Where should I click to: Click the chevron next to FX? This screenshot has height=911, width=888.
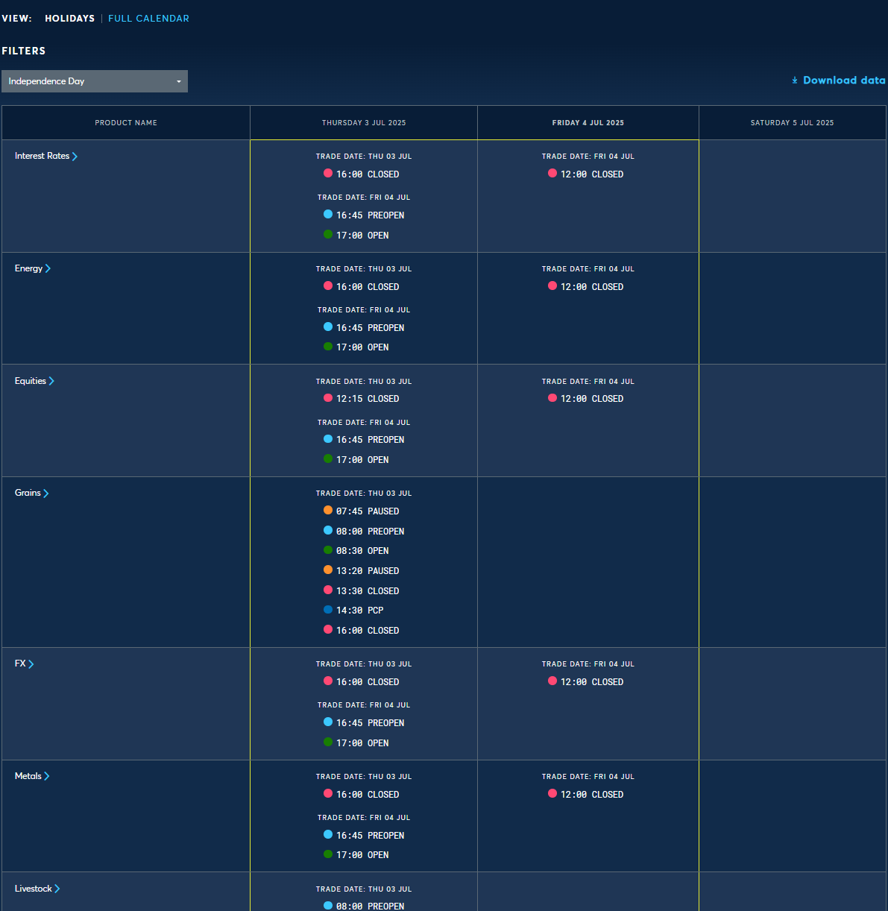click(x=31, y=663)
